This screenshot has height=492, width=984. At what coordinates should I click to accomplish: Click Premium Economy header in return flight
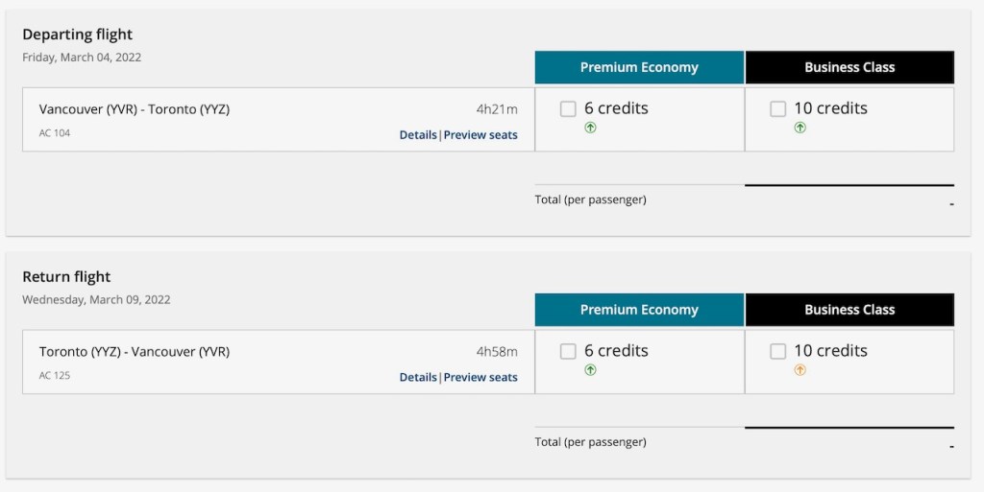(x=639, y=311)
